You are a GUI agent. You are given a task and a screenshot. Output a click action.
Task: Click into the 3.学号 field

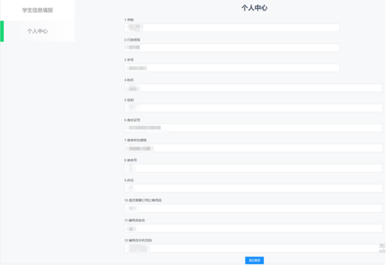[231, 68]
